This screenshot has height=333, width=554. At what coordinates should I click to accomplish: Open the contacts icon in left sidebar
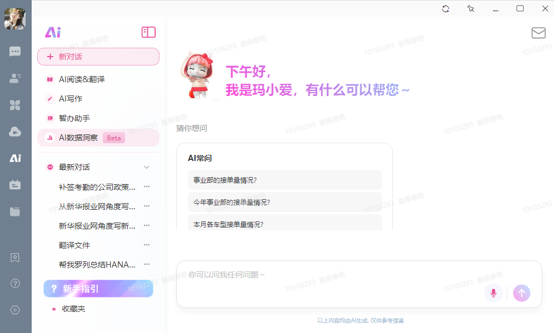(15, 78)
